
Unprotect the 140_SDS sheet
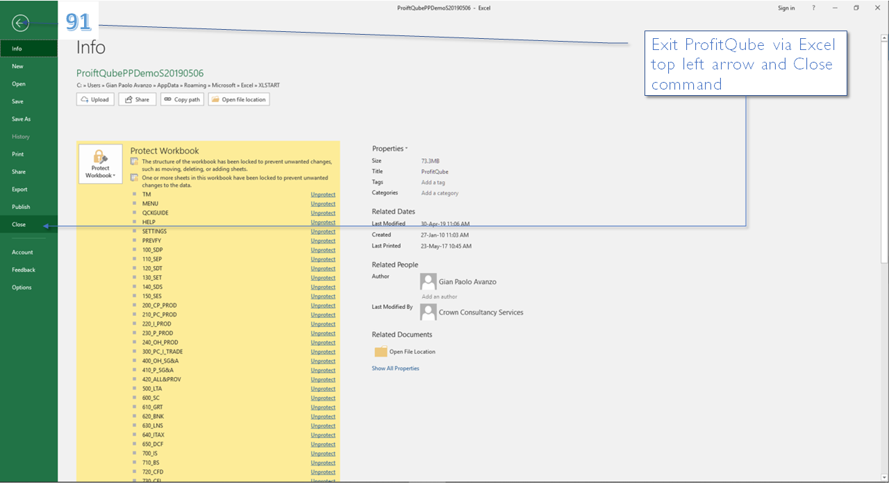click(323, 287)
